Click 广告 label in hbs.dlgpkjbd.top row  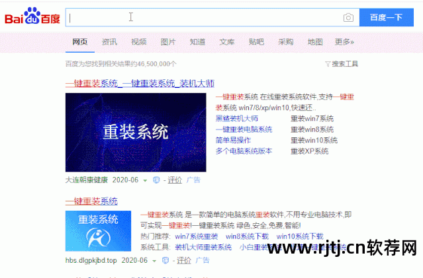[203, 260]
